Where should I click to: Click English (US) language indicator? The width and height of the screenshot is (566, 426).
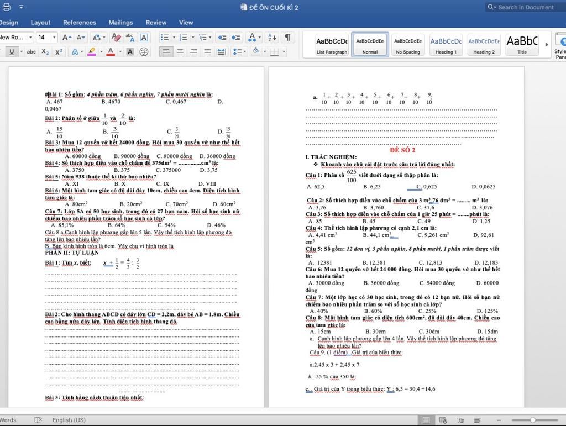(x=69, y=420)
